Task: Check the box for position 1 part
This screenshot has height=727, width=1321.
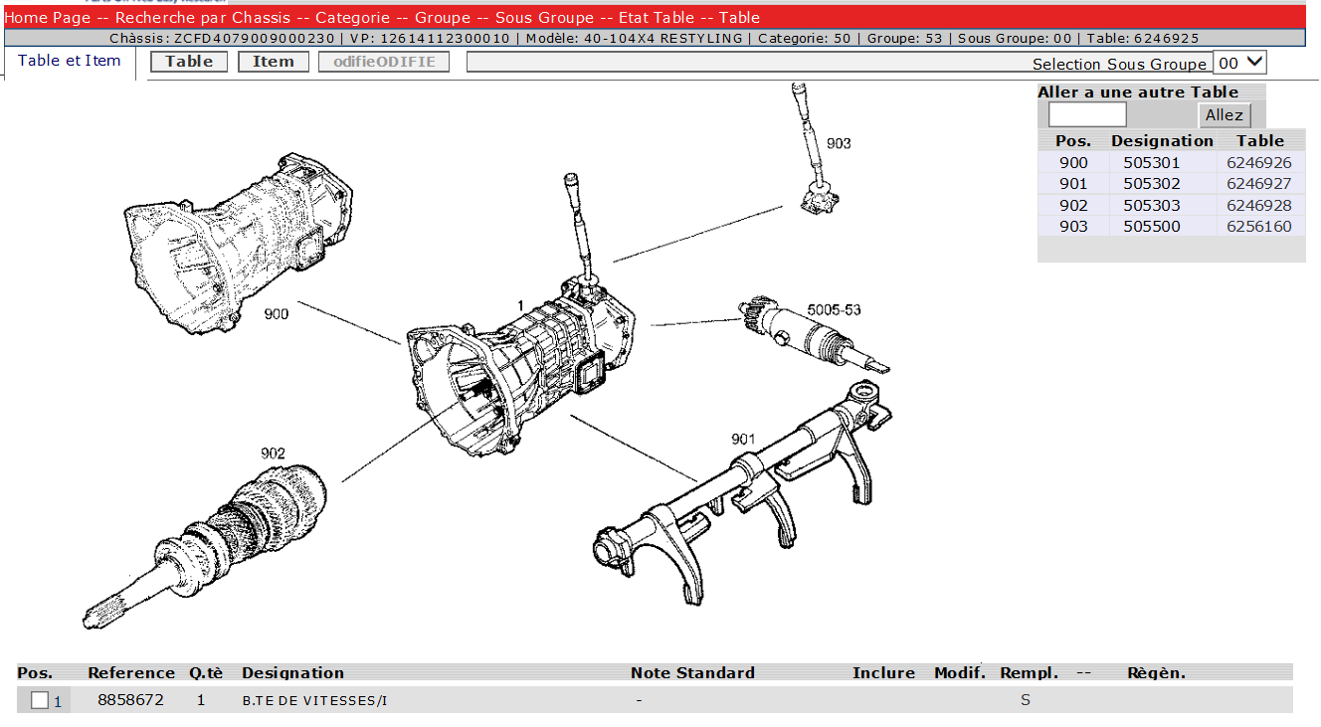Action: 40,701
